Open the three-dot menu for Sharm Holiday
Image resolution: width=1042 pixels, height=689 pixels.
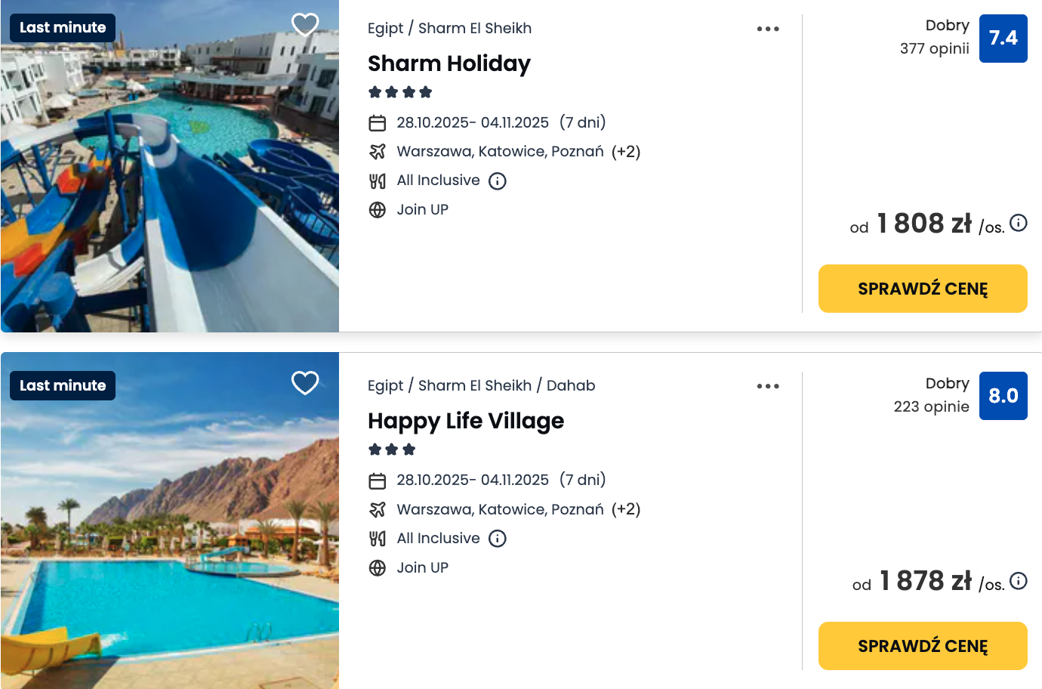[x=768, y=29]
